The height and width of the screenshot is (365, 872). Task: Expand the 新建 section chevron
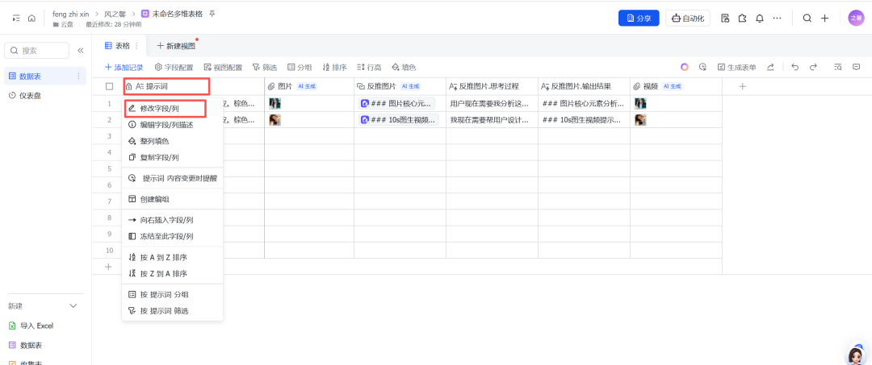click(x=73, y=306)
